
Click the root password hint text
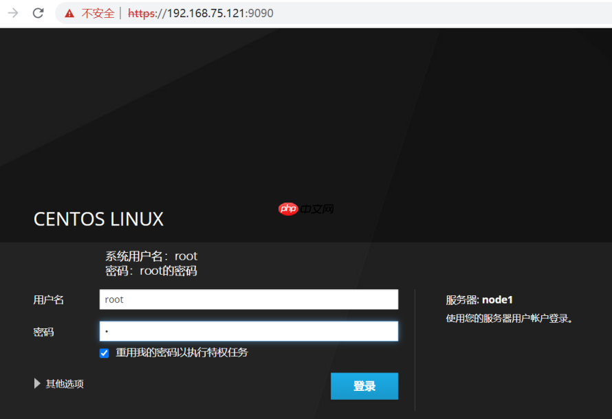[151, 271]
